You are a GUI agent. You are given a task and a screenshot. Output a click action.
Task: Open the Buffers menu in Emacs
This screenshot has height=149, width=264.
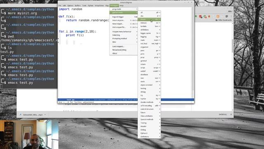[78, 5]
